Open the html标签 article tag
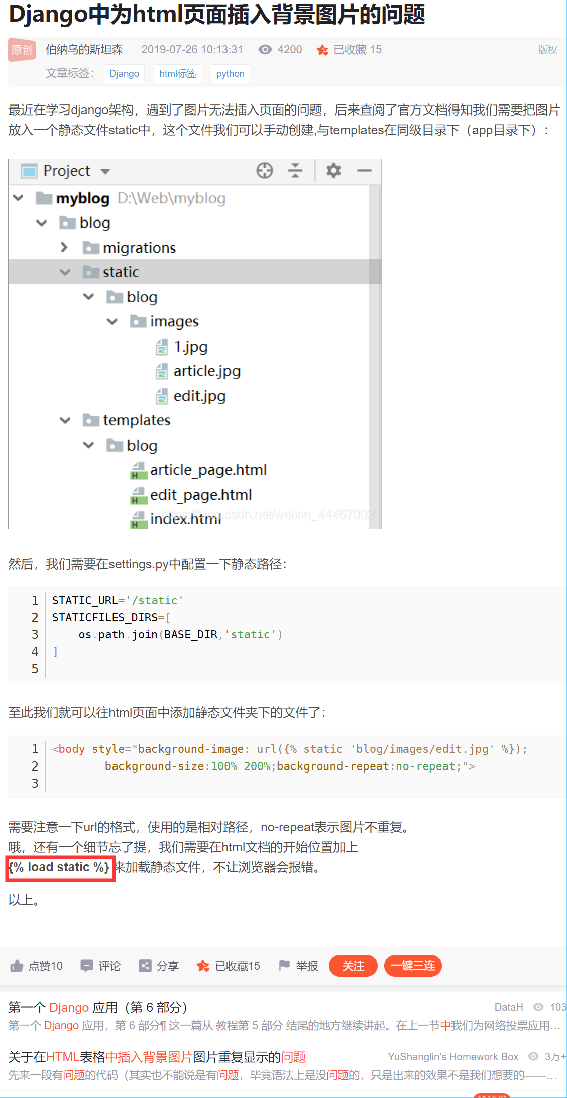This screenshot has height=1098, width=567. click(178, 74)
